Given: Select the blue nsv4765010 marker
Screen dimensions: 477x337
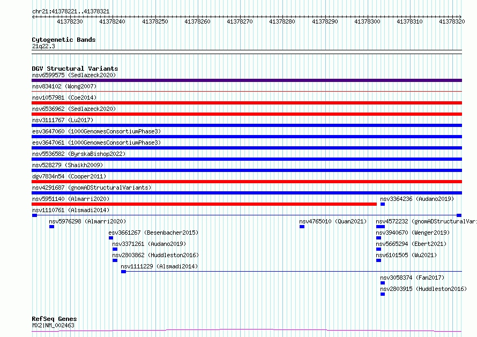Looking at the screenshot, I should pos(302,227).
